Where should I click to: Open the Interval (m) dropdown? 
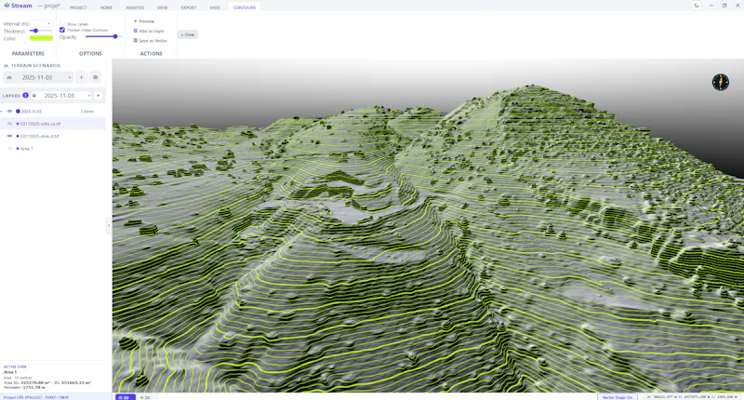[41, 23]
